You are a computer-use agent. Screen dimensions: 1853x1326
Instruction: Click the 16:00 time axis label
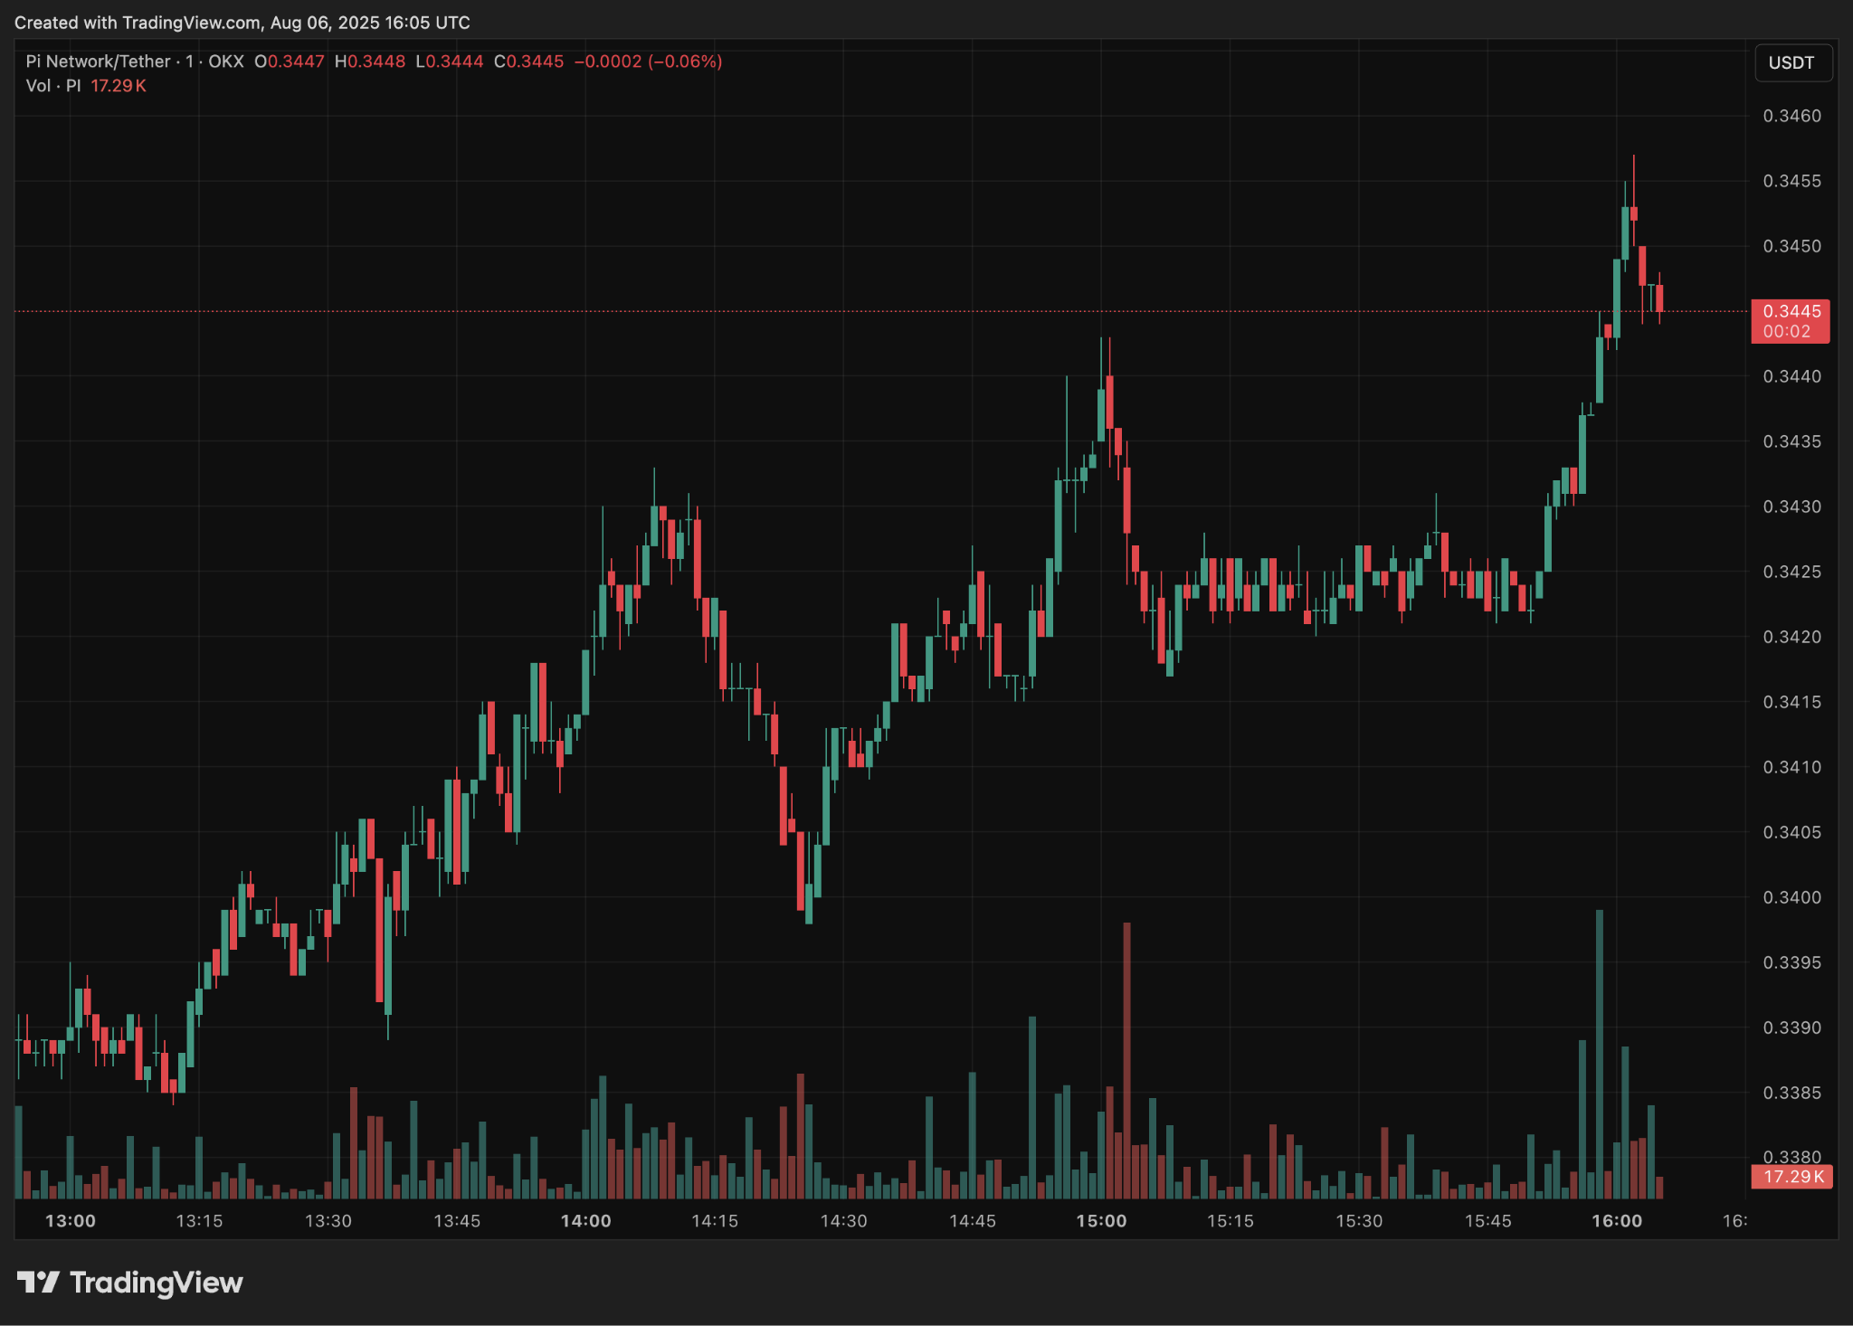tap(1617, 1221)
